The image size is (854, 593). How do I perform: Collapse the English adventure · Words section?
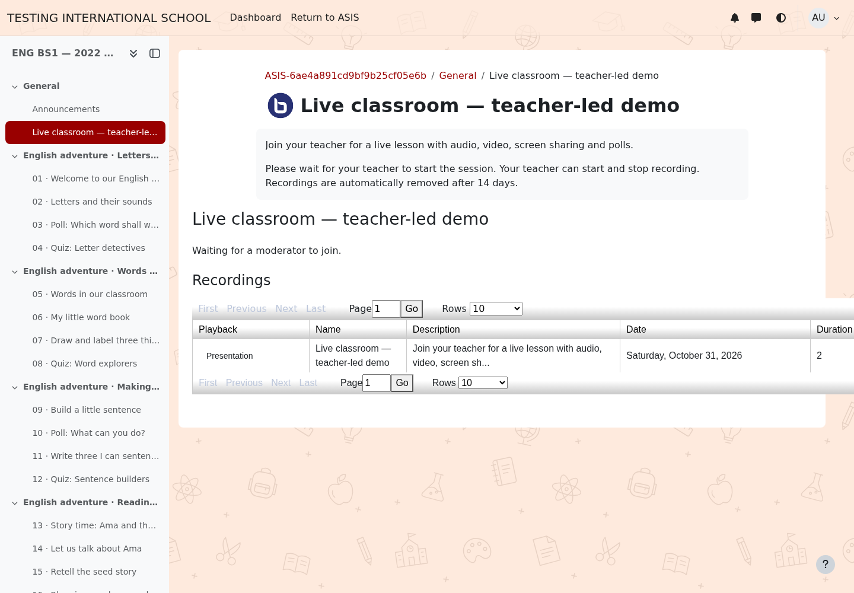coord(15,272)
